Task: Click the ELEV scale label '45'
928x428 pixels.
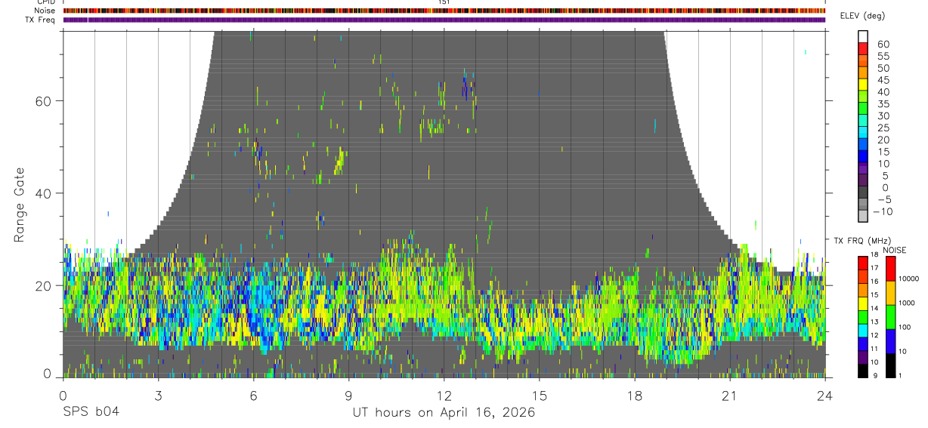Action: (883, 80)
